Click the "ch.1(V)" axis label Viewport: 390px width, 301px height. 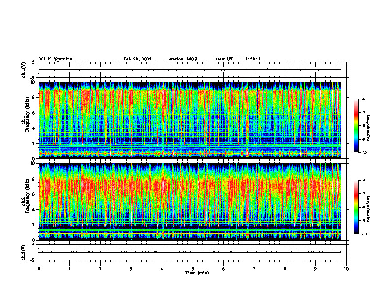tap(23, 70)
